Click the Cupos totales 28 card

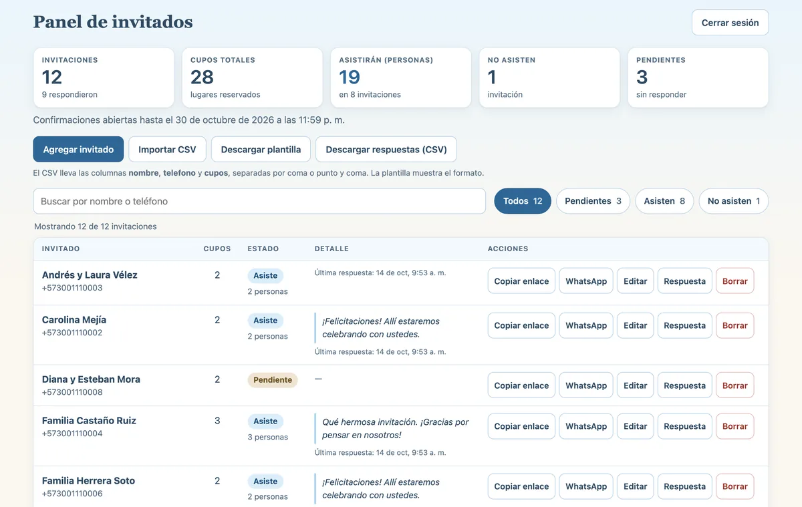pos(252,77)
